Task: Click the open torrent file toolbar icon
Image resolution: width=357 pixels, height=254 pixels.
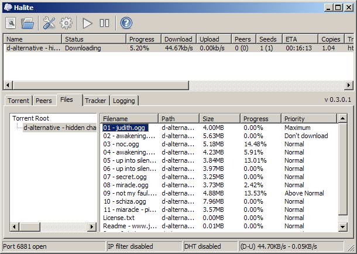Action: pyautogui.click(x=11, y=23)
